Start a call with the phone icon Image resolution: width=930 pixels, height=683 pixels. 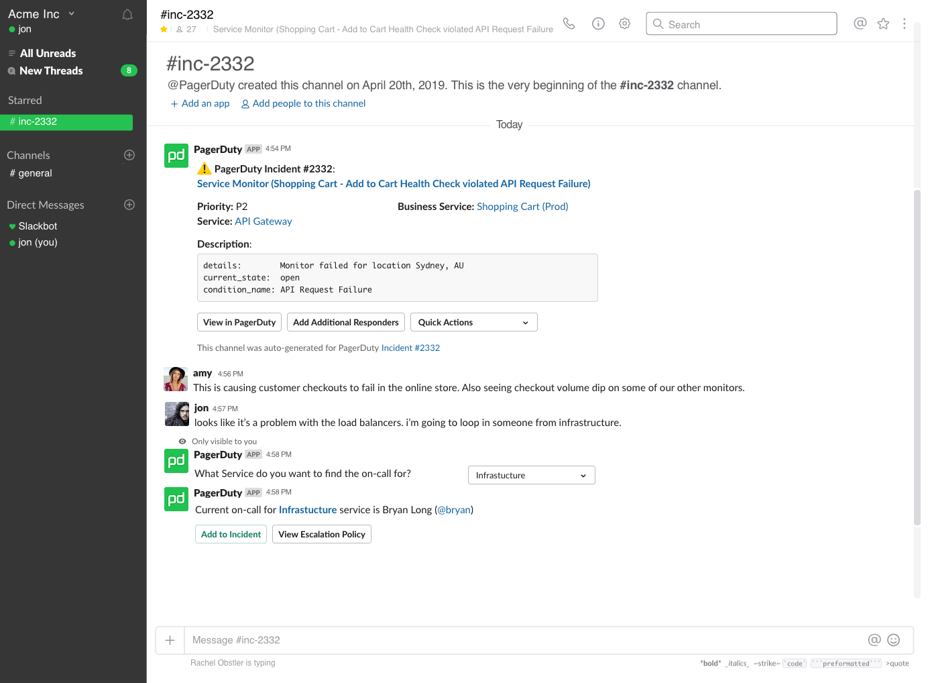pyautogui.click(x=569, y=23)
